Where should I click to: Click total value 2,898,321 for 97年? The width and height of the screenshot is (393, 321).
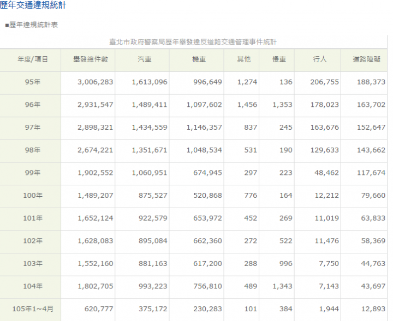95,128
